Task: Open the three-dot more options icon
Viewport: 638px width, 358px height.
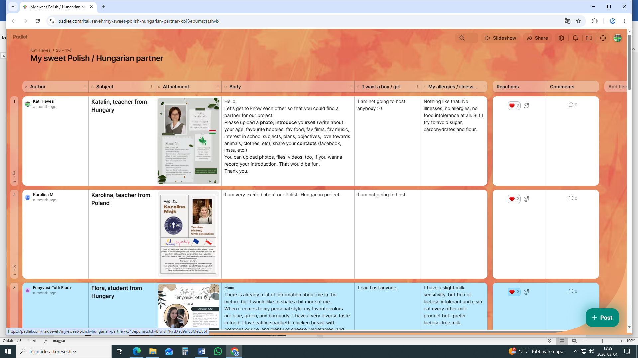Action: (x=603, y=38)
